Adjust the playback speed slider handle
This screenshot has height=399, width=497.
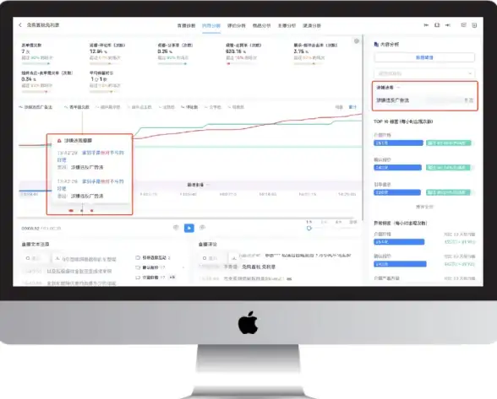pyautogui.click(x=309, y=228)
